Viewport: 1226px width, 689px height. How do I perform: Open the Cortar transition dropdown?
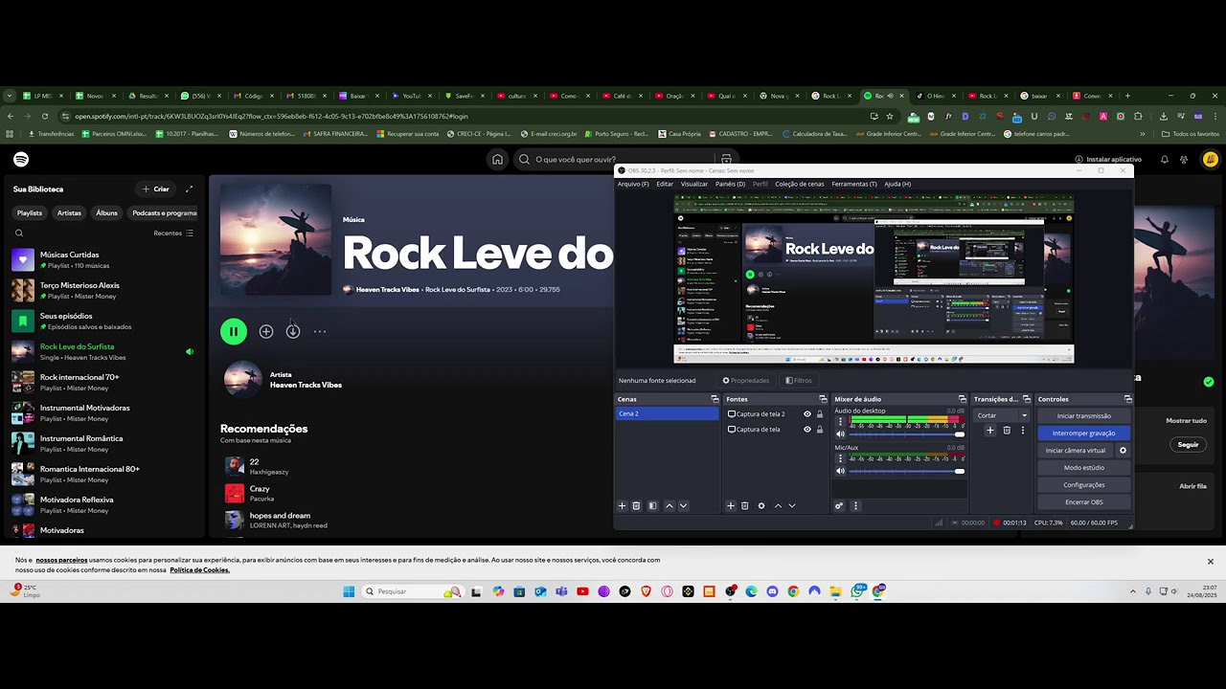tap(1002, 415)
